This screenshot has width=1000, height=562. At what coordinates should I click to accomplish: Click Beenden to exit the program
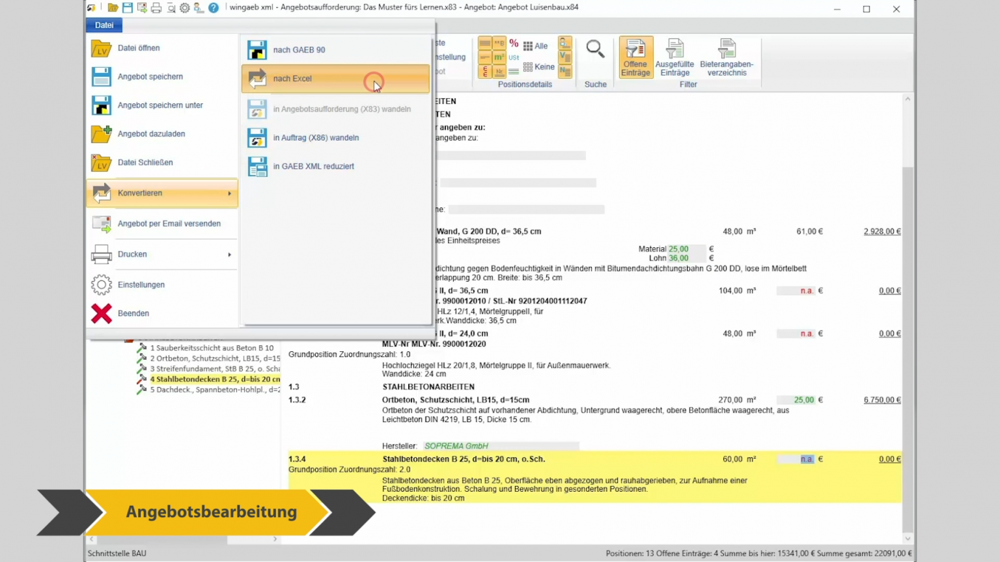(x=133, y=313)
